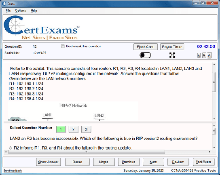
Task: Click the Show Answer button
Action: [x=48, y=162]
